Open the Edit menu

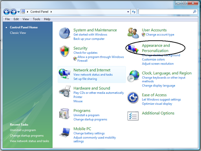[x=16, y=19]
